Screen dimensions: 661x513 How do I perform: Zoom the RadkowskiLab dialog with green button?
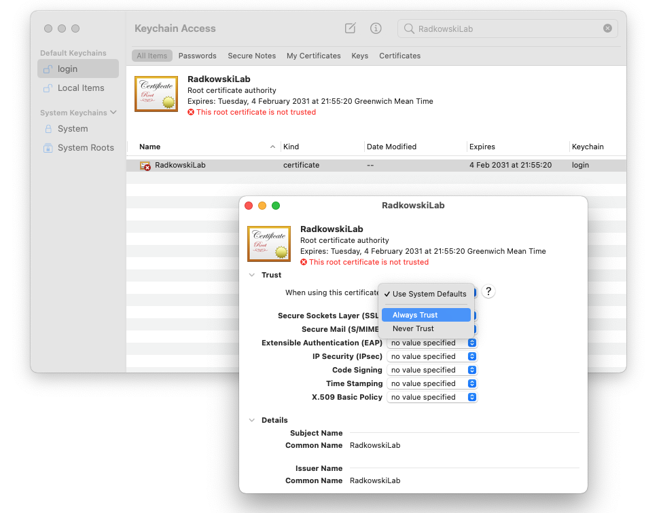click(276, 206)
